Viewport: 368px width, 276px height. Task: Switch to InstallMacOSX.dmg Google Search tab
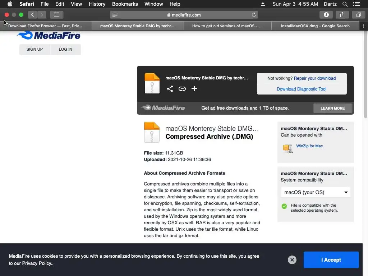click(315, 26)
